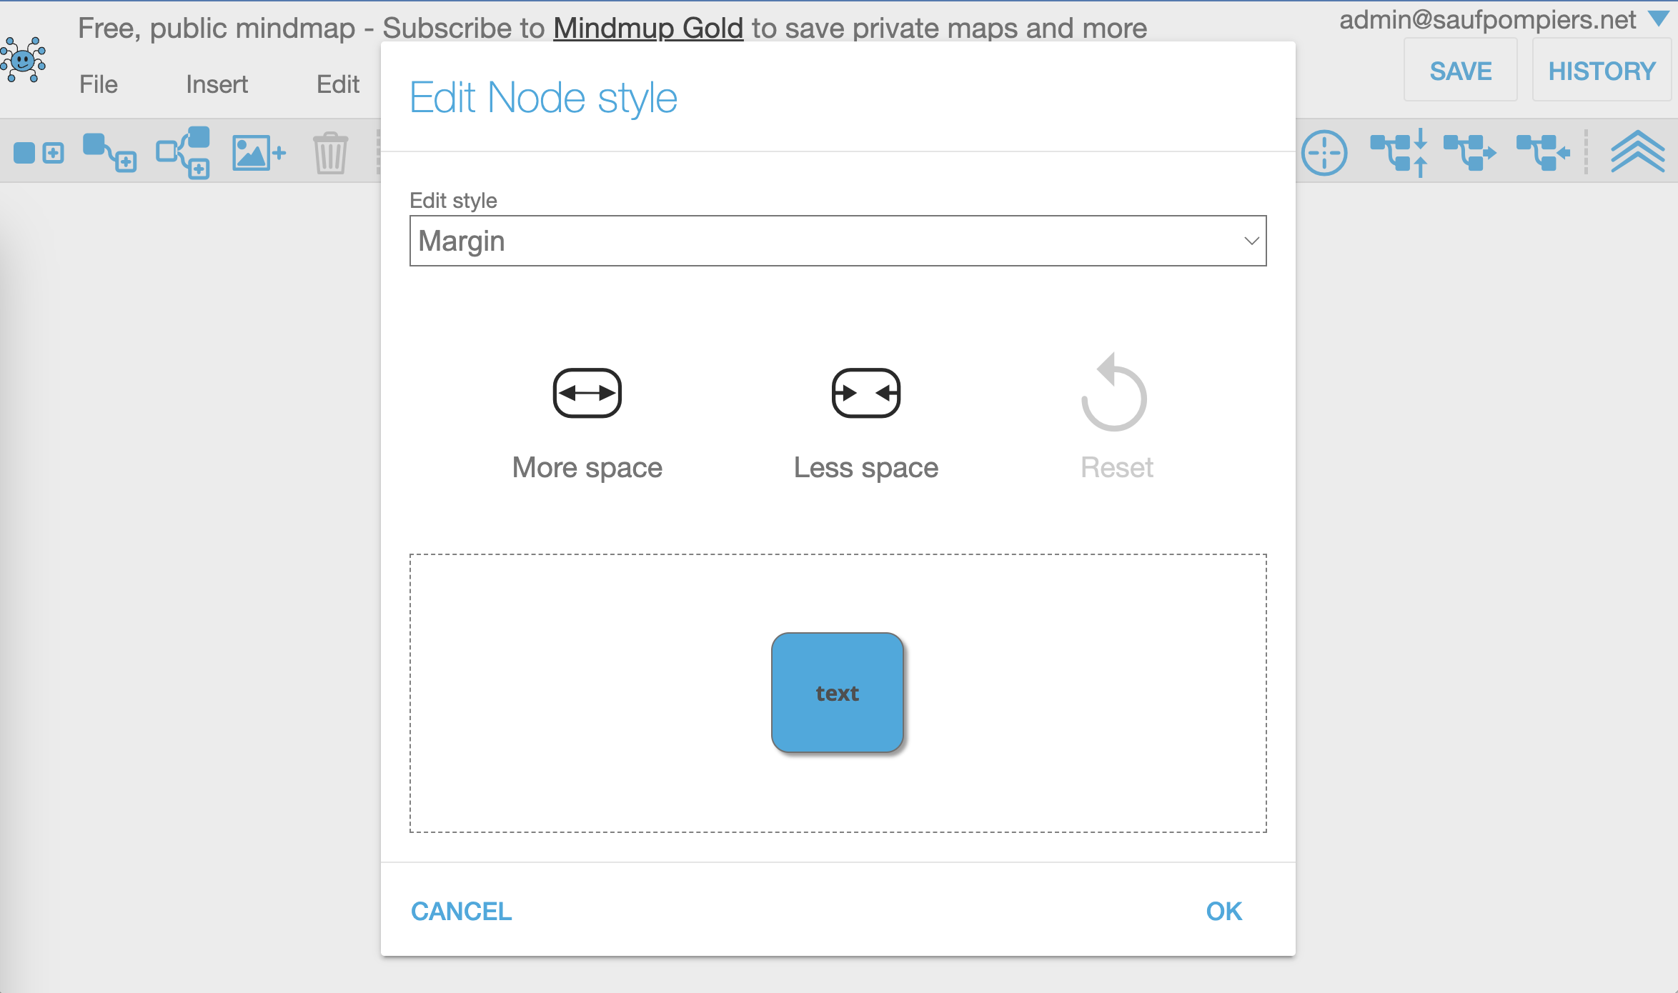Open the Edit style Margin dropdown
Image resolution: width=1678 pixels, height=993 pixels.
[x=838, y=241]
